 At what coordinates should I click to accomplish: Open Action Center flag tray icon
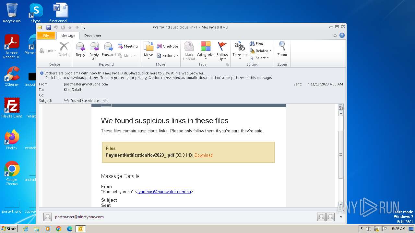point(384,229)
